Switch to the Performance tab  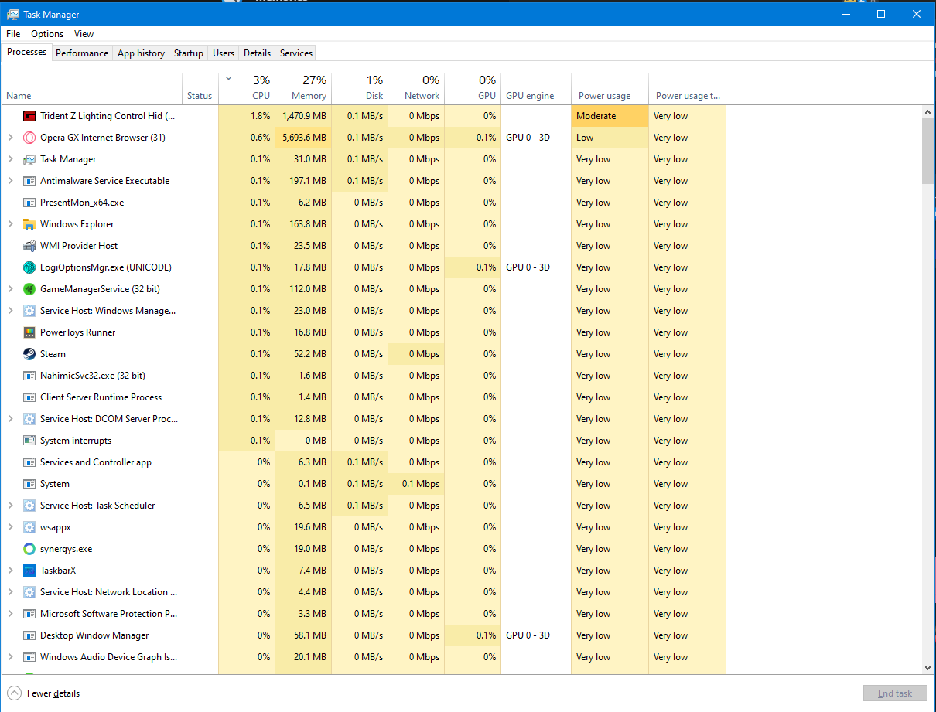(x=82, y=53)
